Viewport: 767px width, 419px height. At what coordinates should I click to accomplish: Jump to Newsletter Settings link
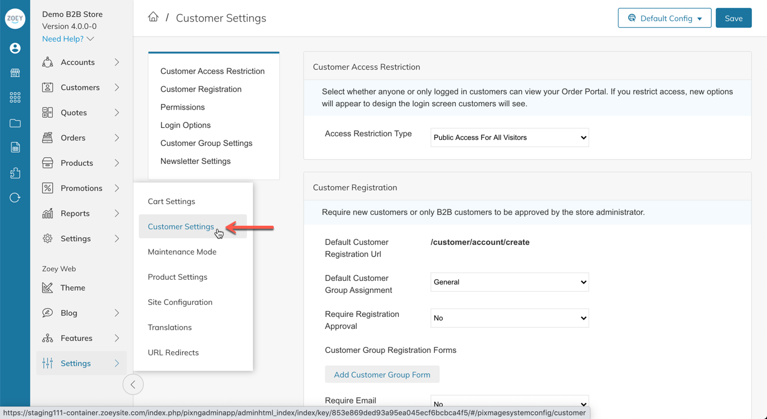[195, 161]
